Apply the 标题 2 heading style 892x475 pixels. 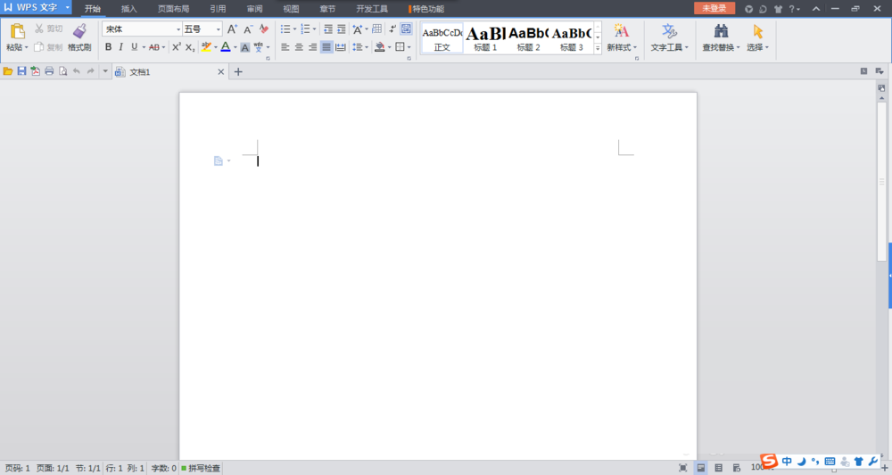[x=528, y=38]
